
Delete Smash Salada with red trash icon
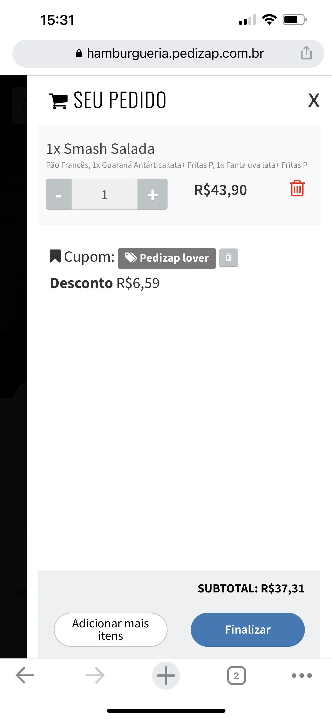(297, 188)
